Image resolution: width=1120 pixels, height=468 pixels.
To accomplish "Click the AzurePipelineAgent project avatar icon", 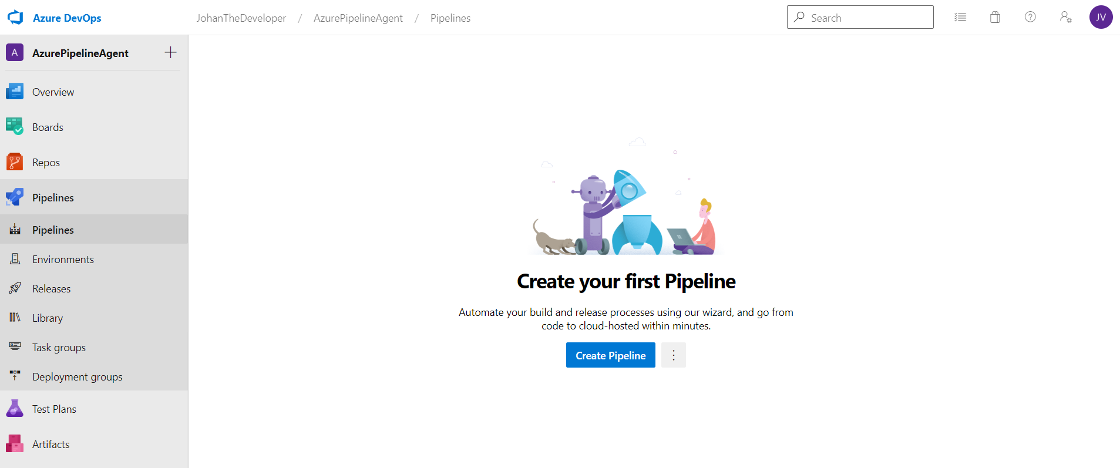I will [15, 53].
